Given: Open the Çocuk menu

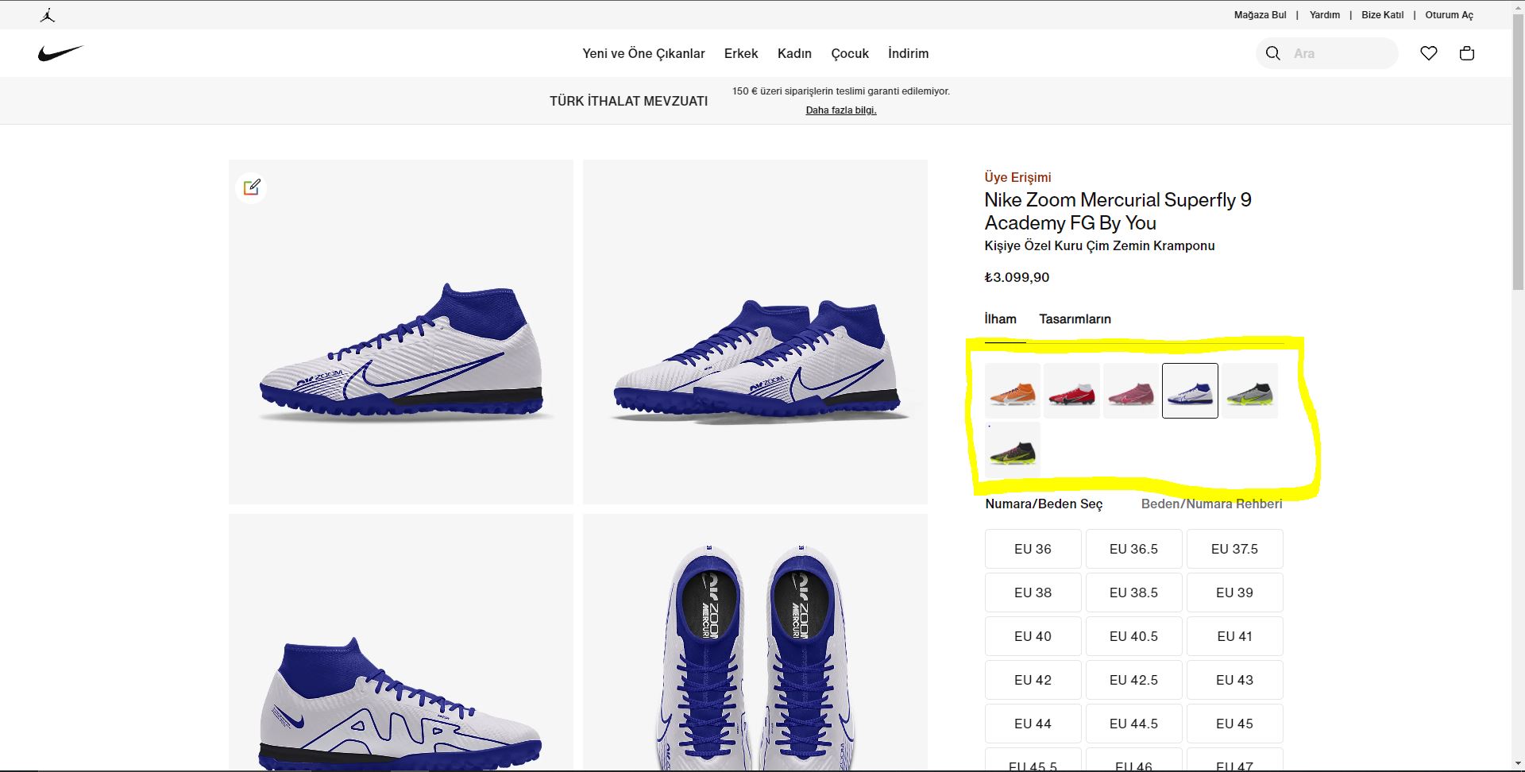Looking at the screenshot, I should click(x=850, y=53).
